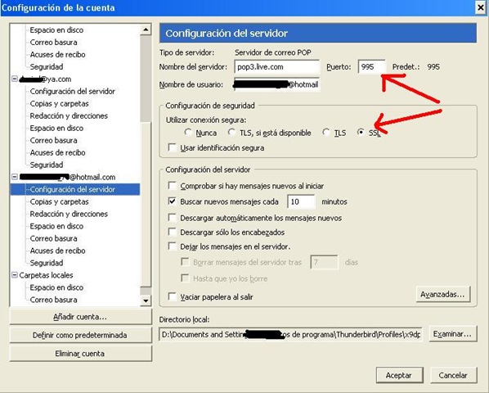Open Correo basura under @ya.com
Image resolution: width=489 pixels, height=393 pixels.
[x=53, y=140]
